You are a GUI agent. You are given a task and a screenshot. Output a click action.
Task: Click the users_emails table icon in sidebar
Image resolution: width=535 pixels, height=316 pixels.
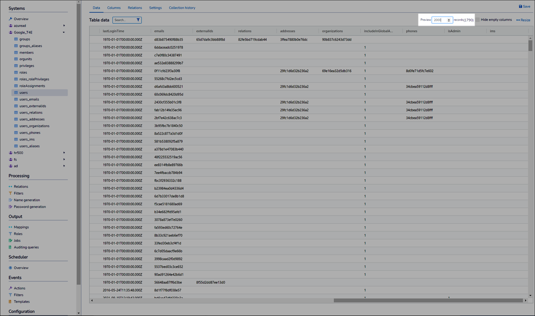pyautogui.click(x=16, y=99)
